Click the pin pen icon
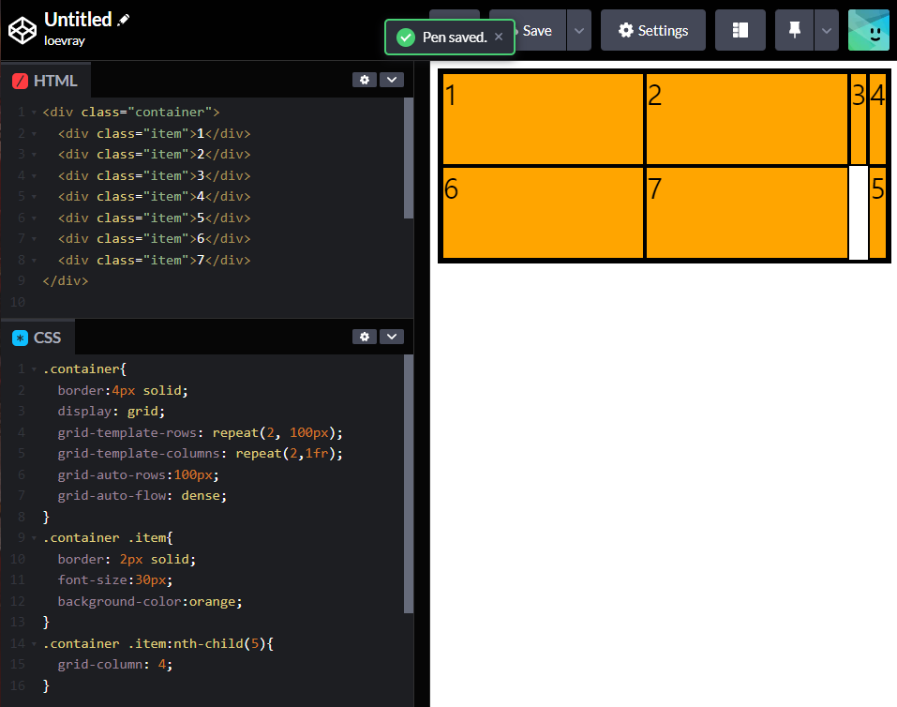The width and height of the screenshot is (897, 707). point(794,30)
